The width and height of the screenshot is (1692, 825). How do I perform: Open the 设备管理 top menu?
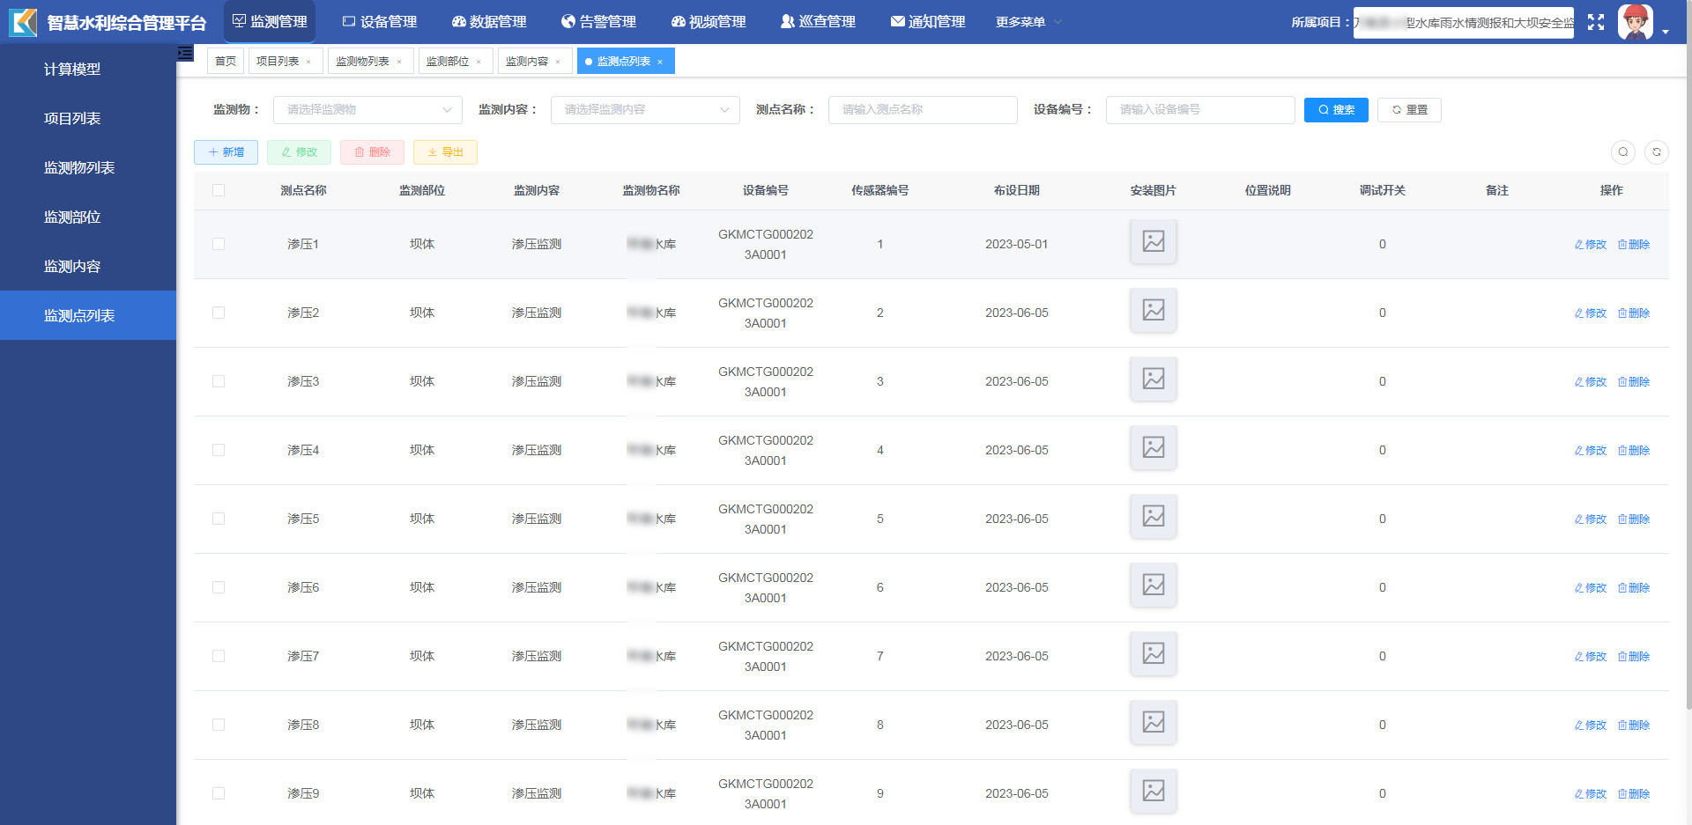coord(380,22)
